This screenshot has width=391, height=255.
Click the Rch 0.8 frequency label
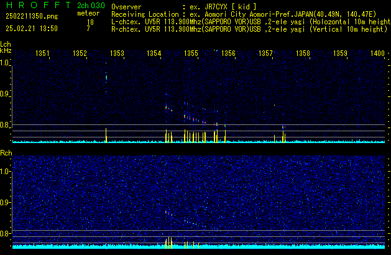[x=5, y=233]
